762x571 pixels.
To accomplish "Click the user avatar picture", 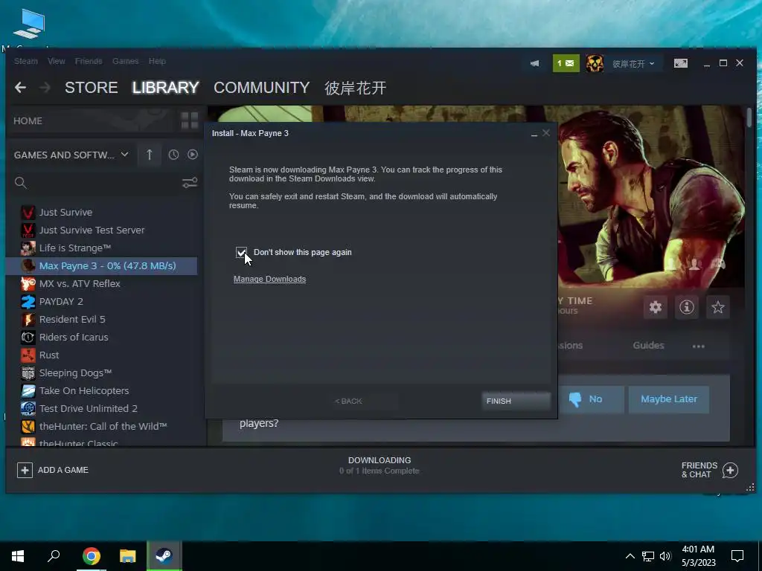I will pyautogui.click(x=595, y=64).
